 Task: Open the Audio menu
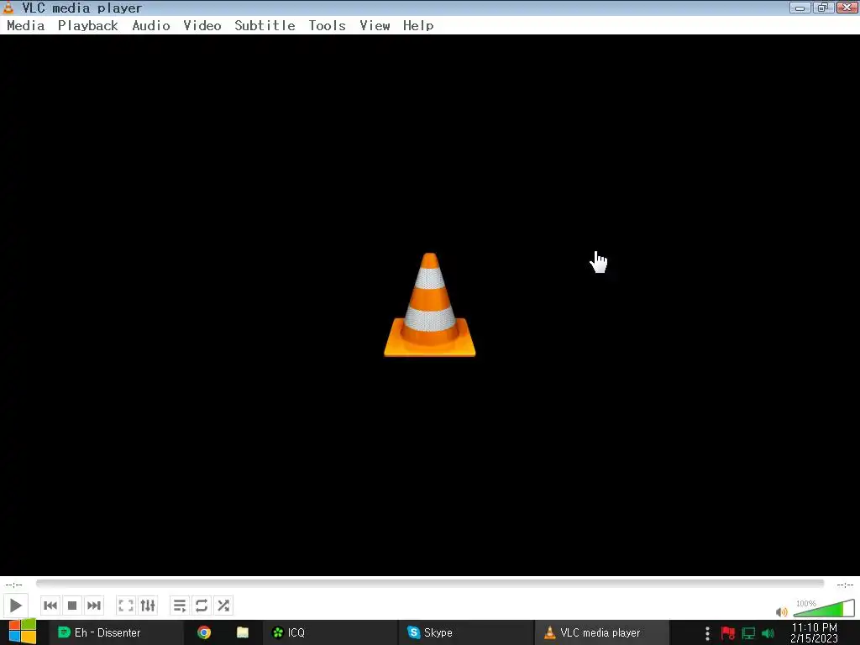[x=151, y=26]
